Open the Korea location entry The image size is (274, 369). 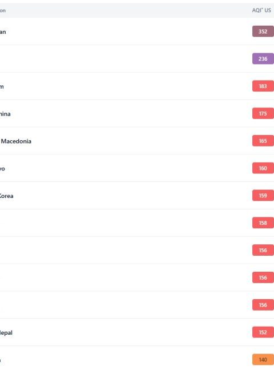coord(6,196)
